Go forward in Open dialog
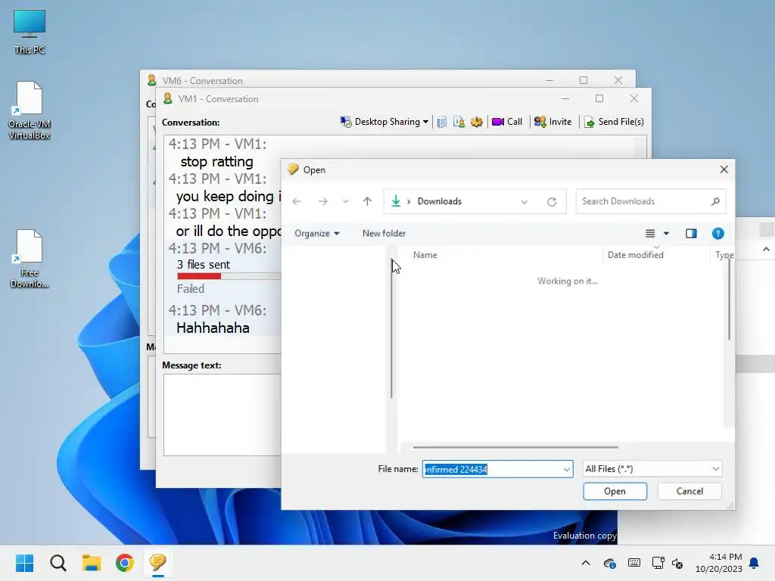775x581 pixels. pyautogui.click(x=322, y=201)
